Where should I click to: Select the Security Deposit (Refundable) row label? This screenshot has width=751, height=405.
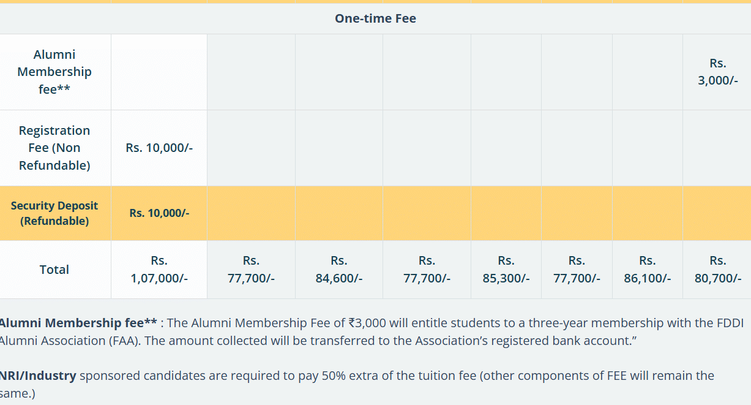[54, 213]
